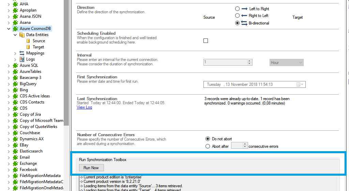The image size is (349, 191).
Task: Select Right to Left direction
Action: (x=237, y=16)
